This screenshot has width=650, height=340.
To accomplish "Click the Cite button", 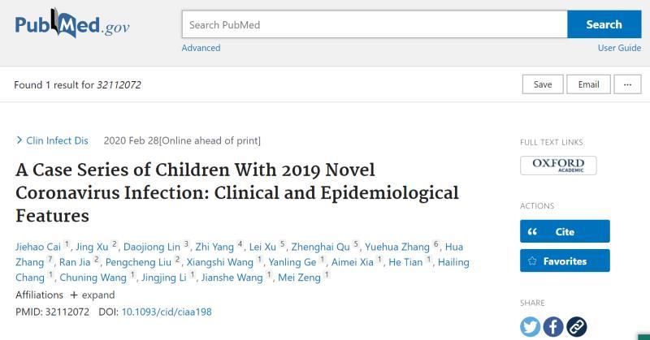I will 565,231.
